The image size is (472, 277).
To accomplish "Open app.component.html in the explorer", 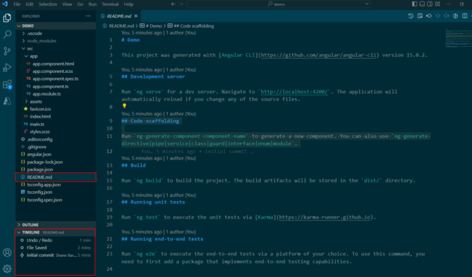I will (53, 64).
